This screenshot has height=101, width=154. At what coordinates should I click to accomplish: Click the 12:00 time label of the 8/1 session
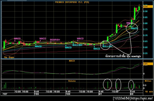coord(115,92)
